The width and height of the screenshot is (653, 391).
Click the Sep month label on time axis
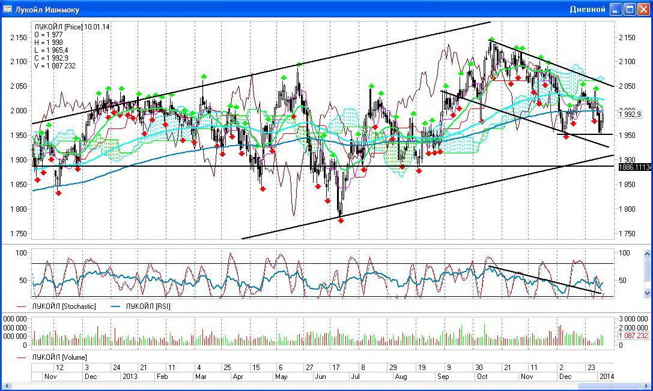click(x=443, y=377)
